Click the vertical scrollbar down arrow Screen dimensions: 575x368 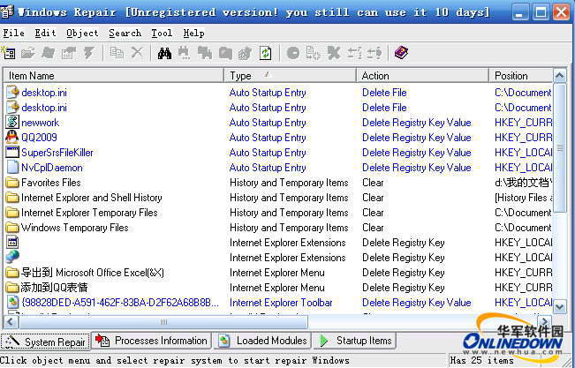coord(560,307)
